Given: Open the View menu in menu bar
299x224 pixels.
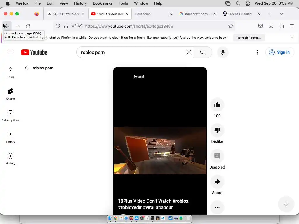Looking at the screenshot, I should tap(64, 3).
